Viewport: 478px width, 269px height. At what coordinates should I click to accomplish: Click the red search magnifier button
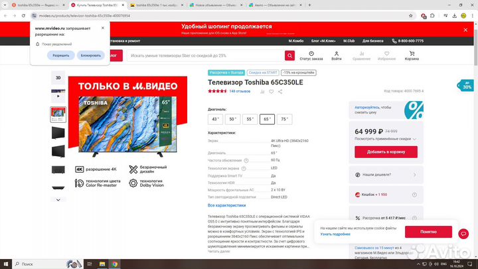pyautogui.click(x=289, y=56)
